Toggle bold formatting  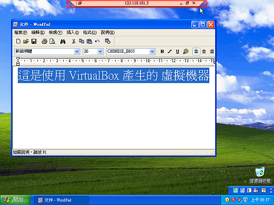(x=162, y=51)
